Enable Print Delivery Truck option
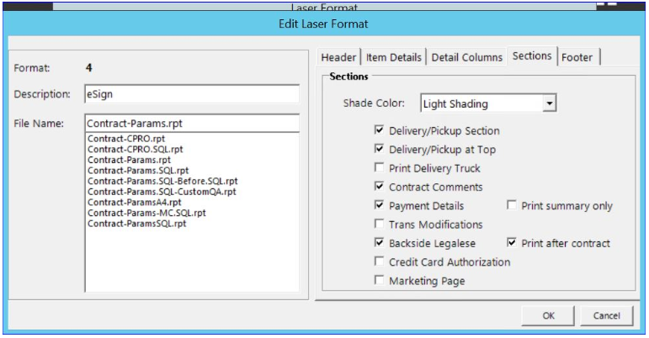The width and height of the screenshot is (649, 338). pyautogui.click(x=380, y=168)
